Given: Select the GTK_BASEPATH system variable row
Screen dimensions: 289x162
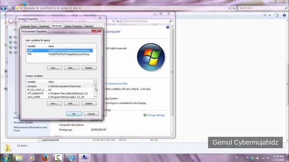Looking at the screenshot, I should pos(60,93).
